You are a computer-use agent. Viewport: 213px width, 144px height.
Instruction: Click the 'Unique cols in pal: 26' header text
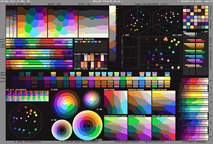(x=15, y=1)
